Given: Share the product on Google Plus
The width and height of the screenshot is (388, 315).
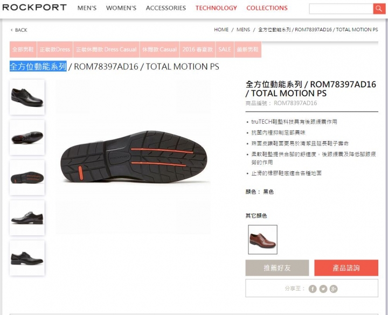Looking at the screenshot, I should [334, 289].
